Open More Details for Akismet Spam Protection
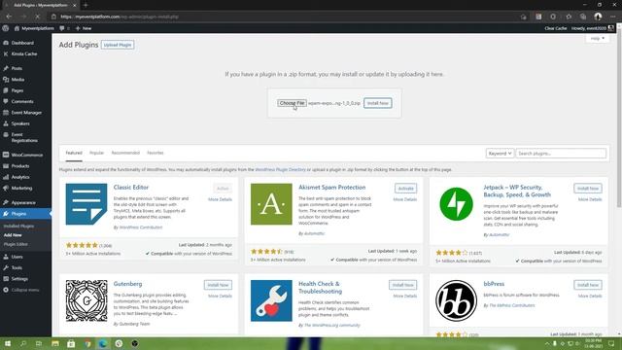The image size is (622, 350). click(x=405, y=199)
